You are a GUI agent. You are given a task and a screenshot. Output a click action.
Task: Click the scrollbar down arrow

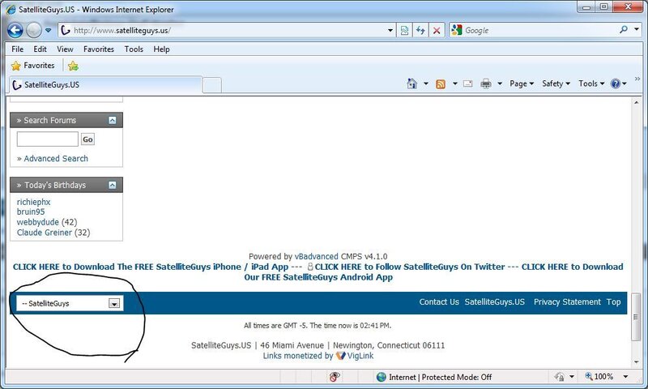click(636, 362)
